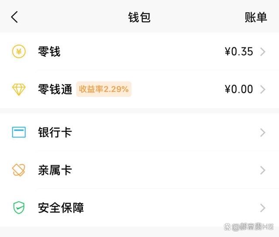Tap the ¥0.00 零钱通 balance

coord(239,89)
